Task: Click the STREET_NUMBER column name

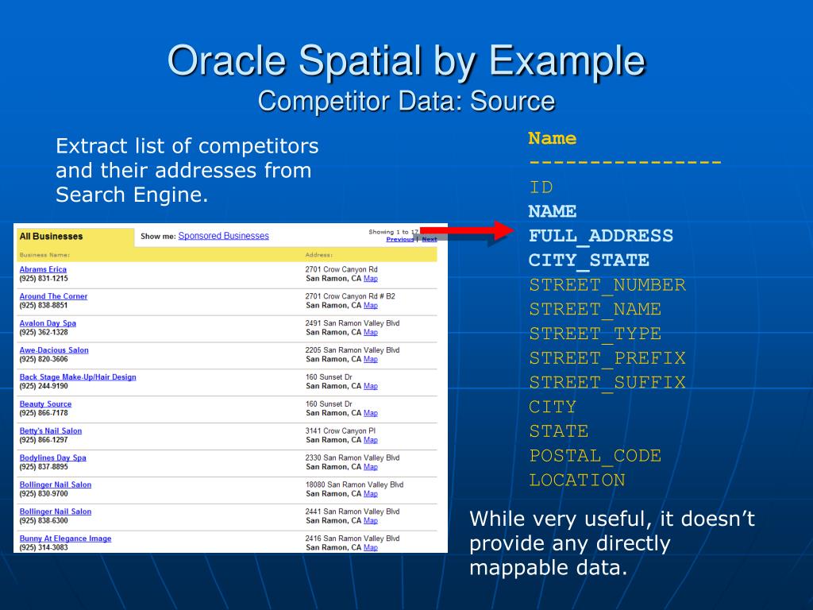Action: (x=607, y=285)
